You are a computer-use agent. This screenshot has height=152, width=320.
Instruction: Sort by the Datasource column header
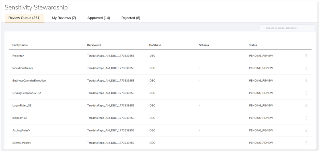click(94, 45)
